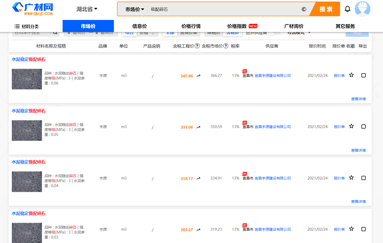Viewport: 383px width, 243px height.
Task: Click the 材料分类 label
Action: click(30, 27)
